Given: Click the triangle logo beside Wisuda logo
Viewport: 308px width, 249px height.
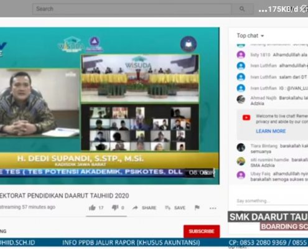Looking at the screenshot, I should tap(95, 44).
